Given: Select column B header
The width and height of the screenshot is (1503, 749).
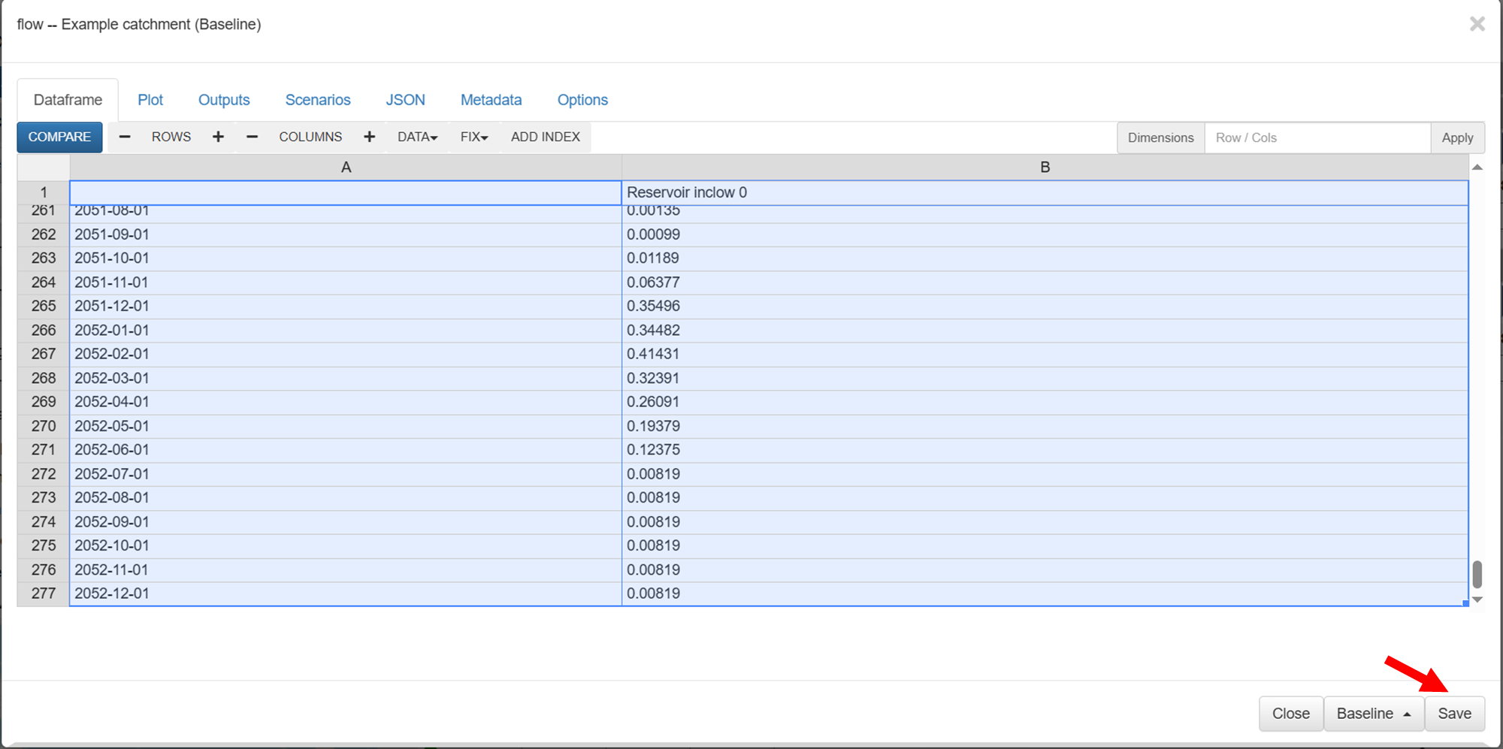Looking at the screenshot, I should click(x=1045, y=167).
